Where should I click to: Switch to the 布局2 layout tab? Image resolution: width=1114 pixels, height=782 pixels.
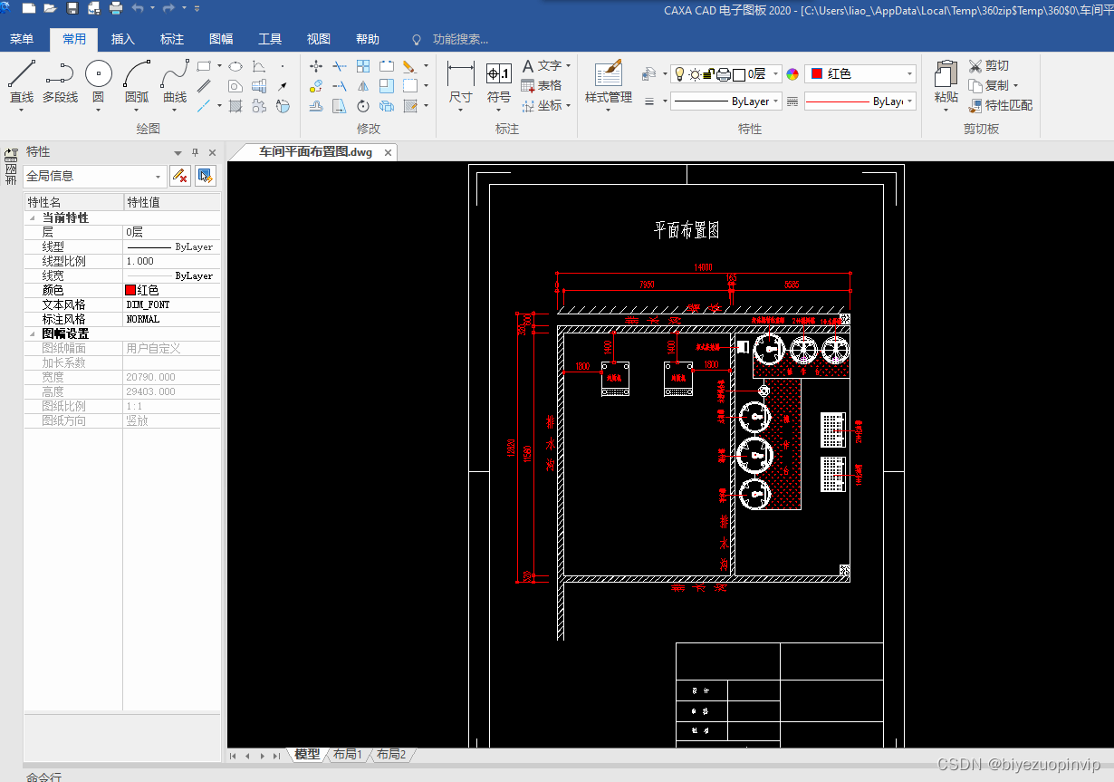(391, 754)
